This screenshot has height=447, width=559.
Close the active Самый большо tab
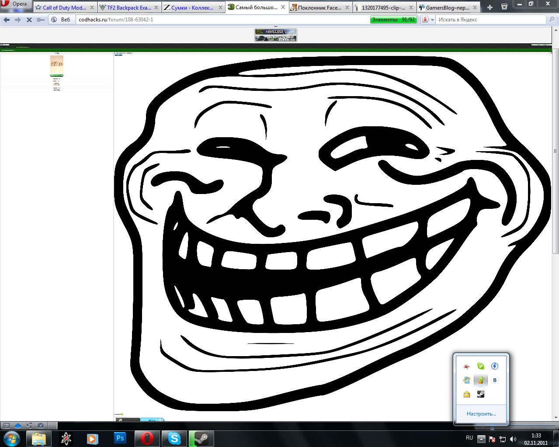click(283, 7)
